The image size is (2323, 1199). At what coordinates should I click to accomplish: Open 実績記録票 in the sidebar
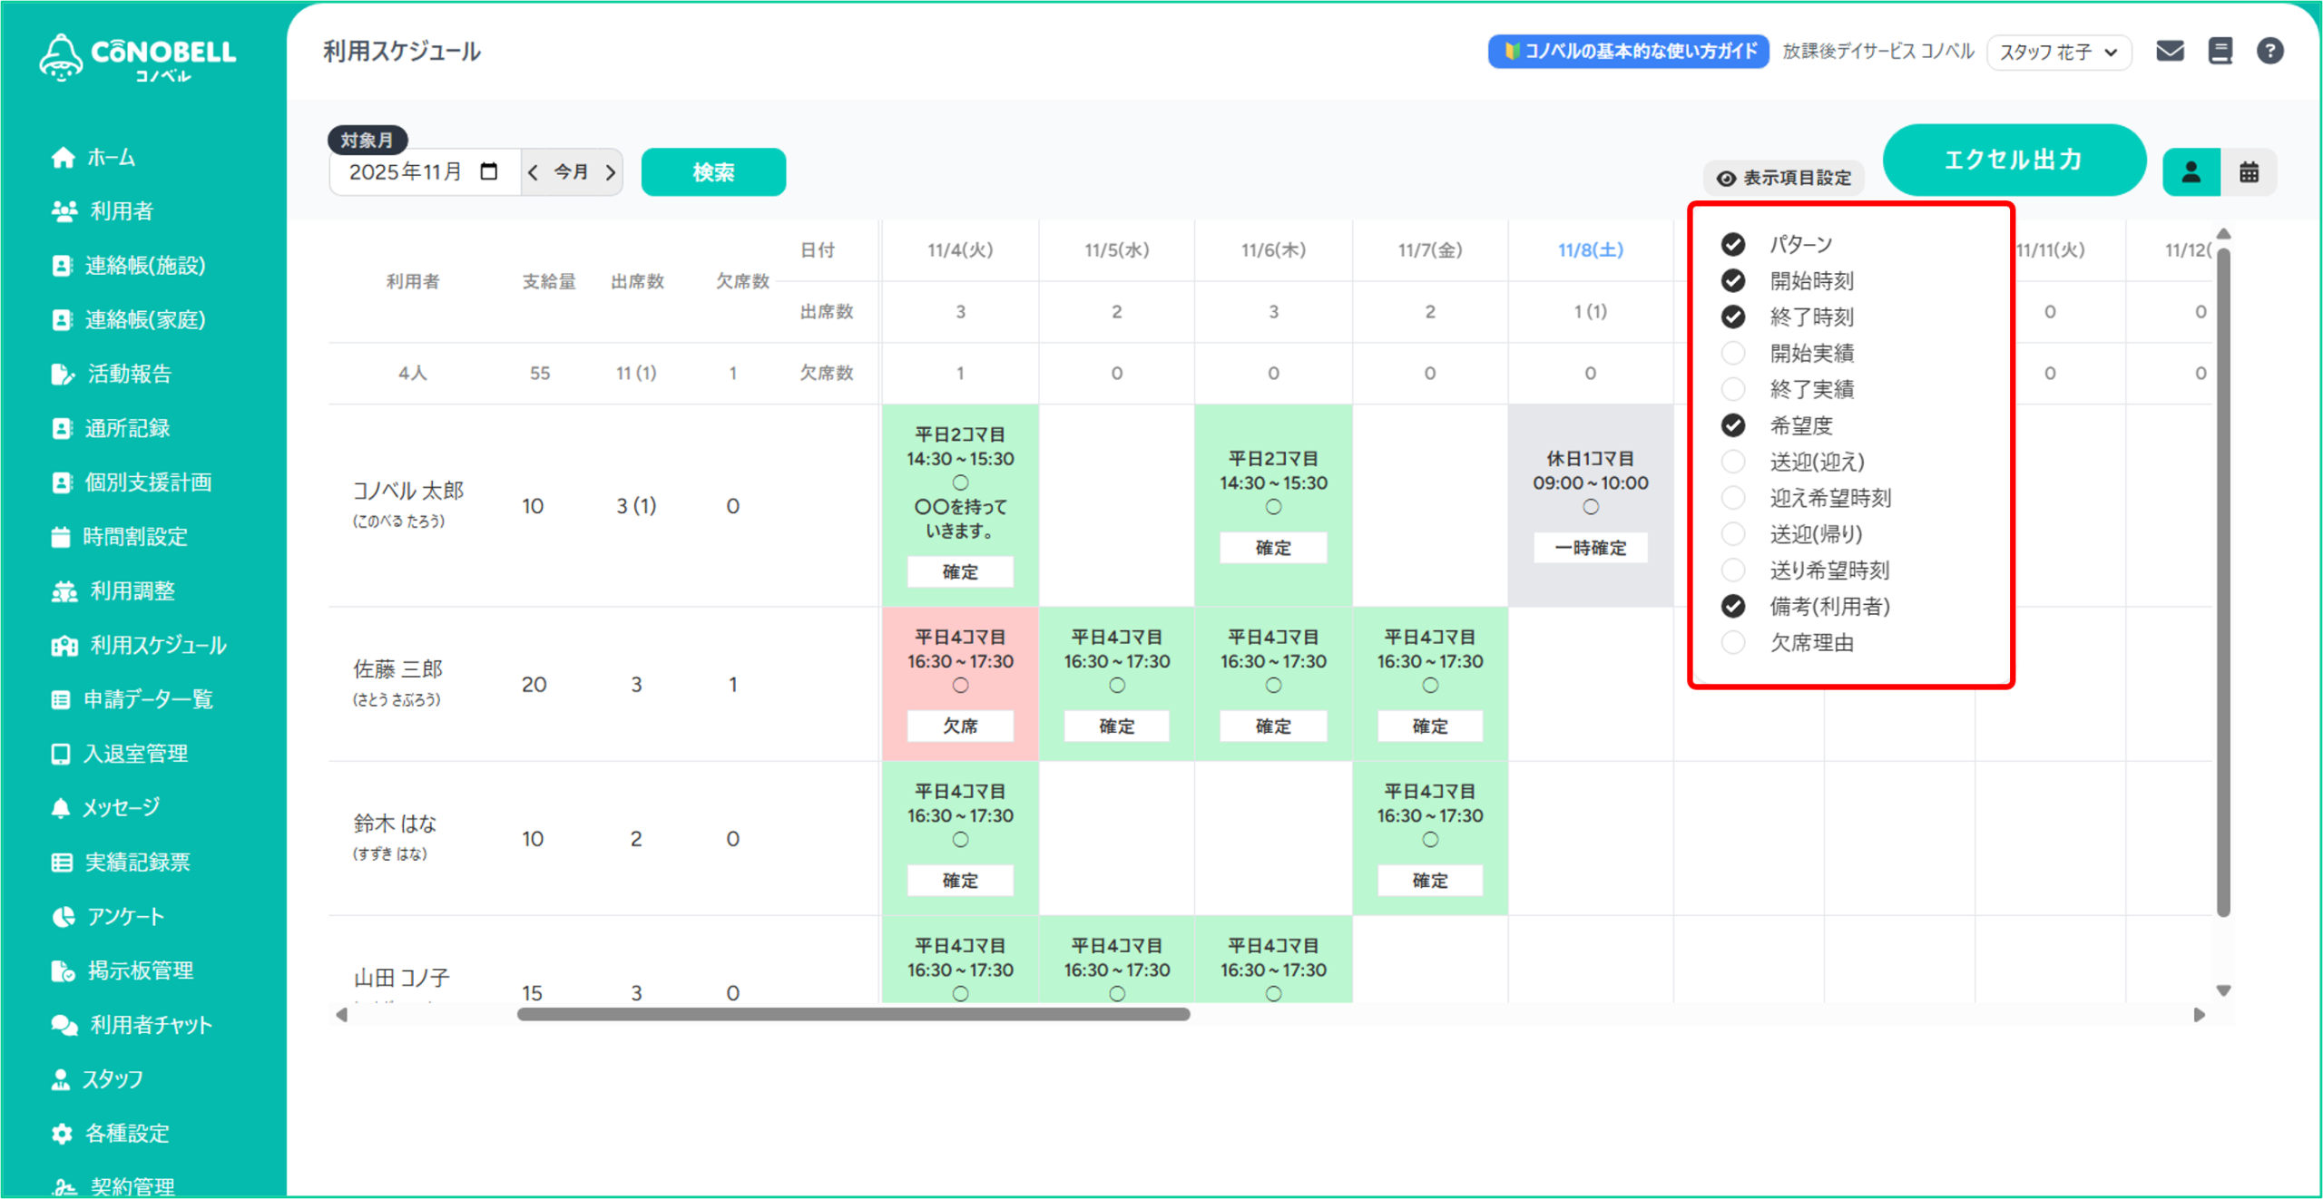136,863
